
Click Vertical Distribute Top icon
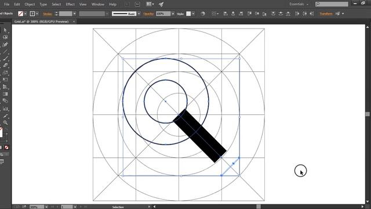click(x=273, y=14)
